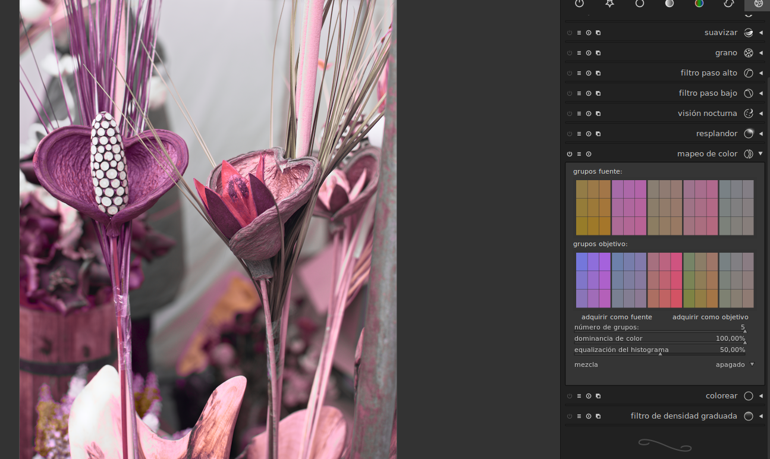Duplicate filtro de densidad graduada instance

pyautogui.click(x=598, y=416)
